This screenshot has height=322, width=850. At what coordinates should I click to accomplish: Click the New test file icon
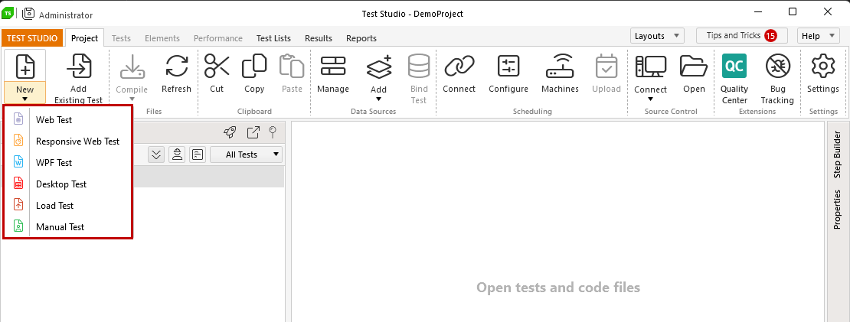[25, 66]
